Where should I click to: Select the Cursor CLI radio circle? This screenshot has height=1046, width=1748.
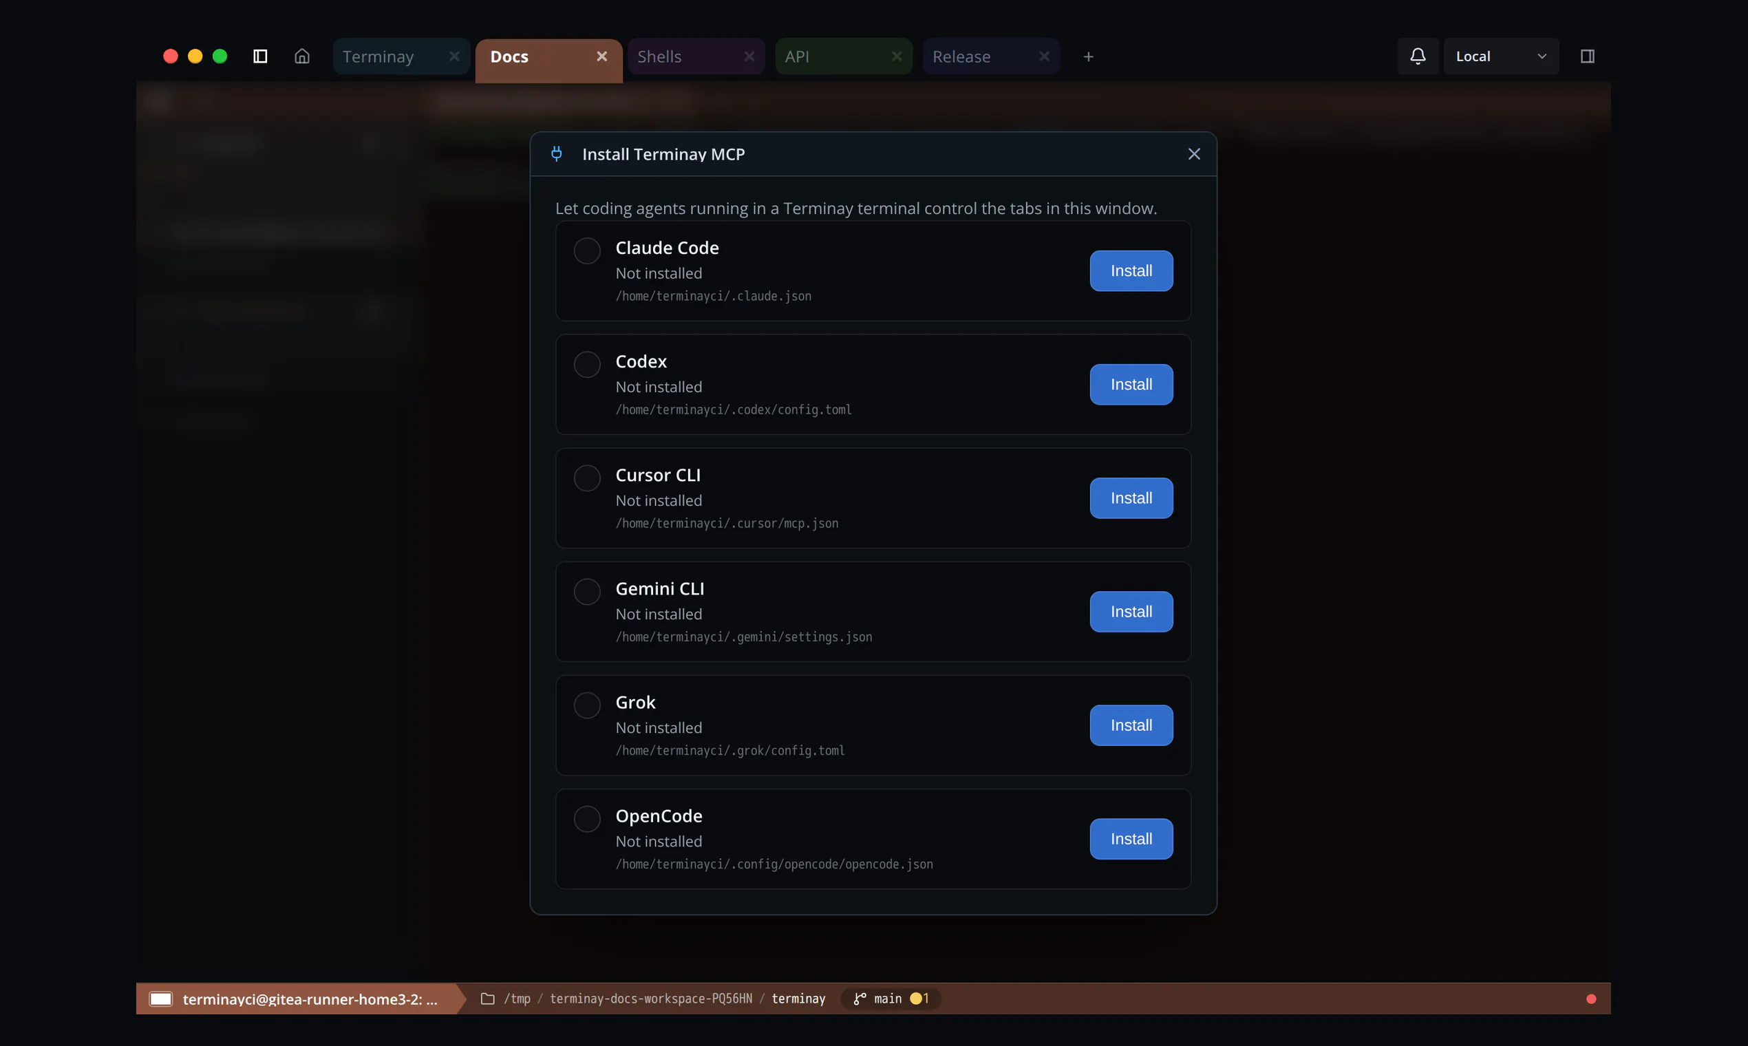(x=586, y=478)
